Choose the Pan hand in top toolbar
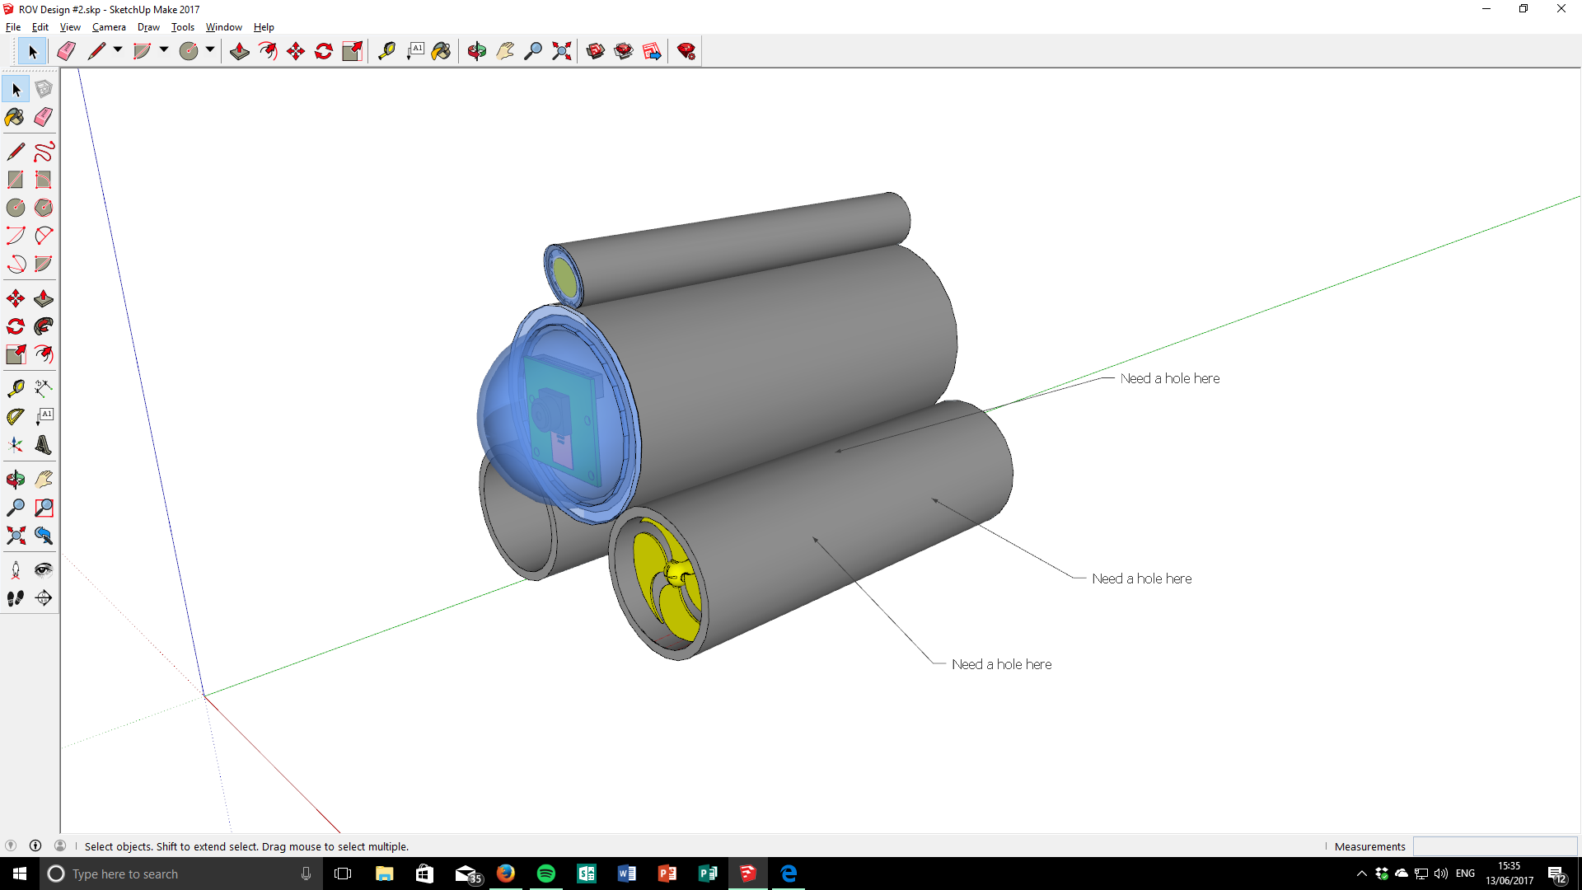Screen dimensions: 1582x890 (x=505, y=51)
